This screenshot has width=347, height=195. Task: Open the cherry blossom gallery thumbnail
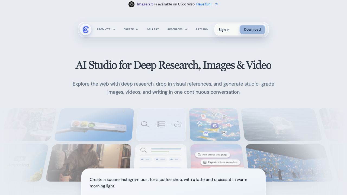coord(289,162)
